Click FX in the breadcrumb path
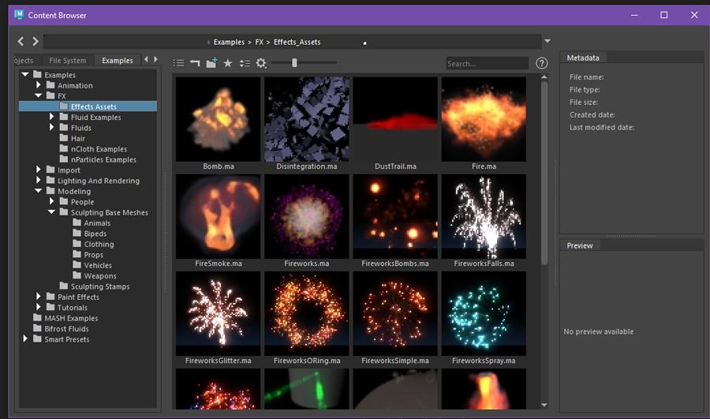Image resolution: width=710 pixels, height=419 pixels. pyautogui.click(x=259, y=42)
